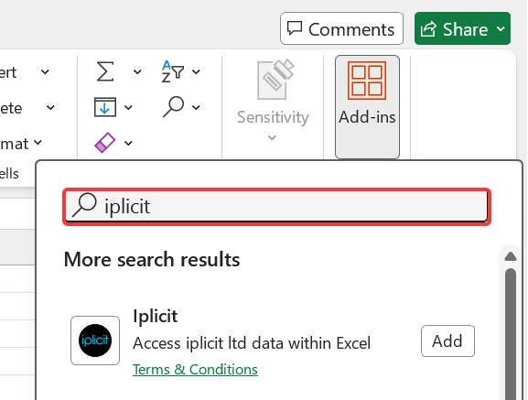Click the Find & Select magnifier icon
The height and width of the screenshot is (400, 528).
coord(174,107)
